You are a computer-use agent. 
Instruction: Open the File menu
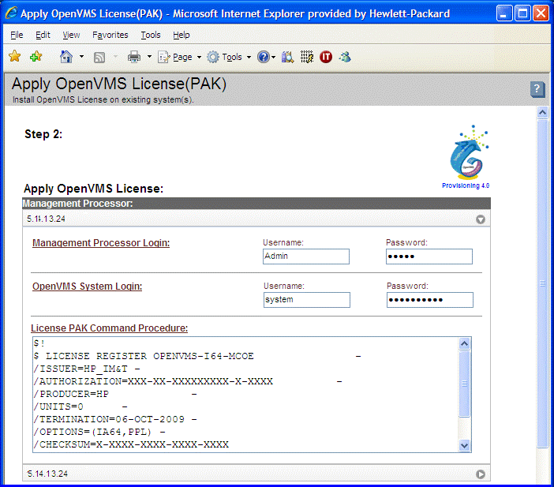(x=17, y=35)
